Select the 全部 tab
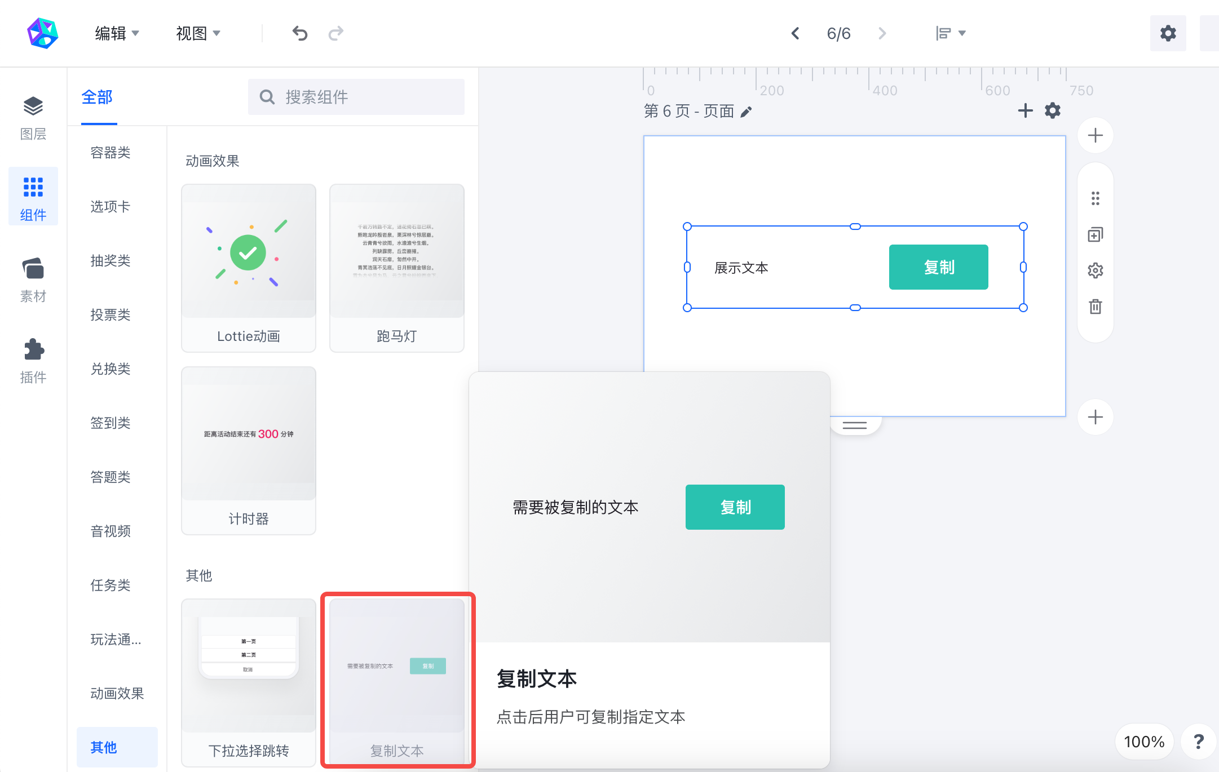The image size is (1219, 772). click(x=97, y=97)
